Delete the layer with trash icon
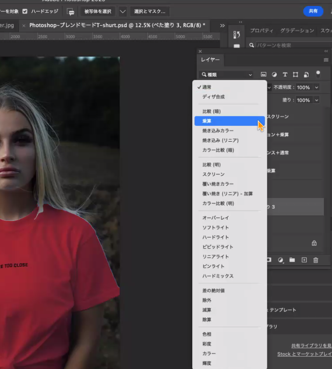Image resolution: width=332 pixels, height=369 pixels. 316,260
